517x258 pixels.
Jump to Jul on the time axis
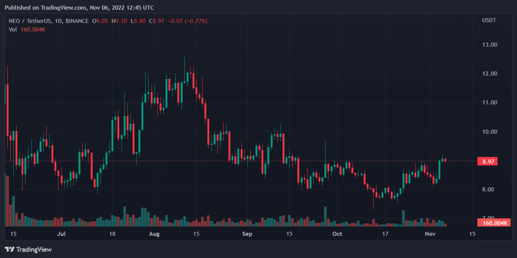tap(61, 234)
